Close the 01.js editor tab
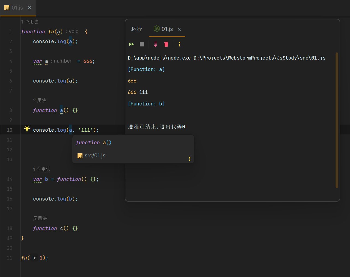The height and width of the screenshot is (277, 350). point(29,8)
